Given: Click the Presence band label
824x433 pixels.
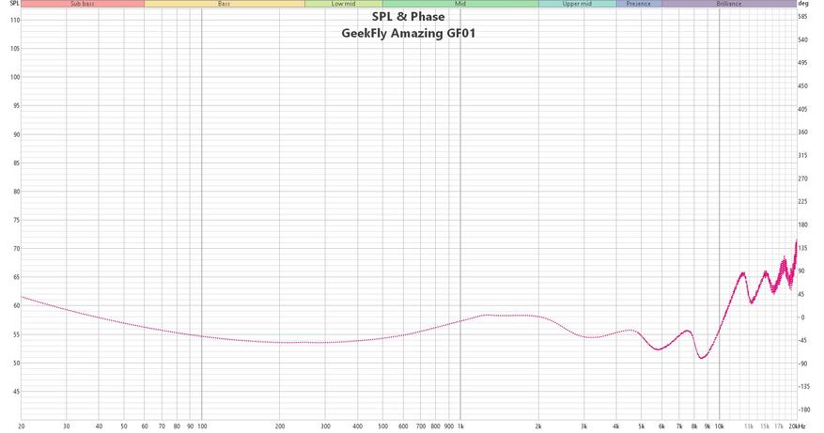Looking at the screenshot, I should (639, 4).
